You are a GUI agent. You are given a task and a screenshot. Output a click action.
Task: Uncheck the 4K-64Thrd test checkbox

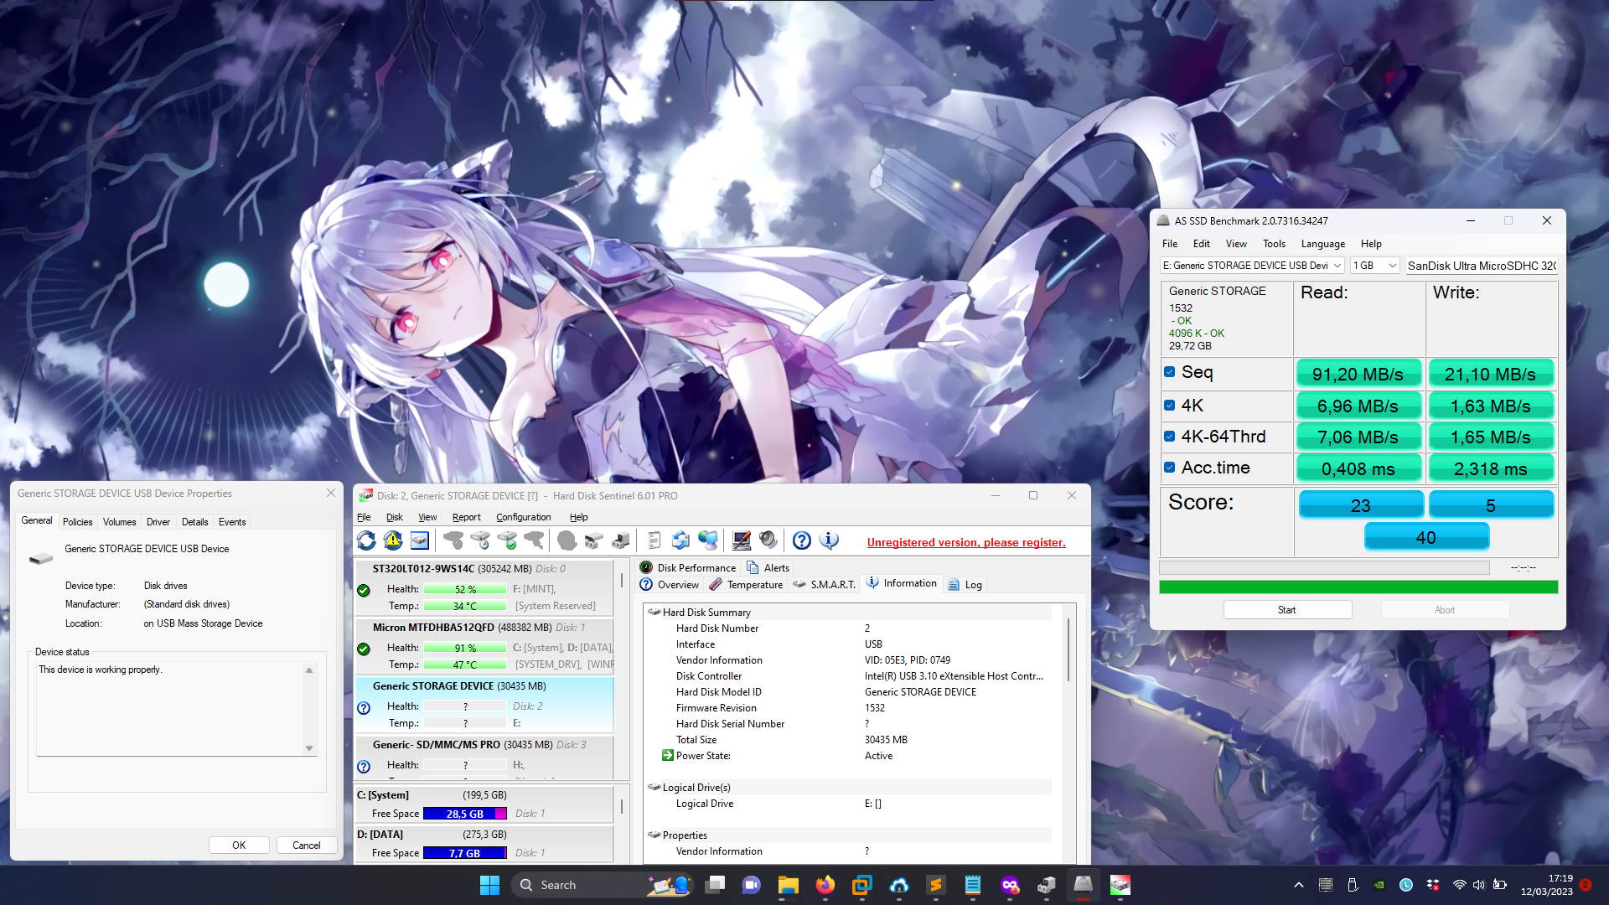coord(1169,437)
